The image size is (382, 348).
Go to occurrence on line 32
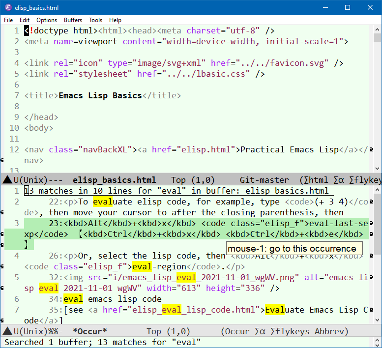[196, 283]
